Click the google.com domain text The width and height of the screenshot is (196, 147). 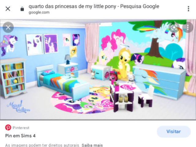click(39, 12)
